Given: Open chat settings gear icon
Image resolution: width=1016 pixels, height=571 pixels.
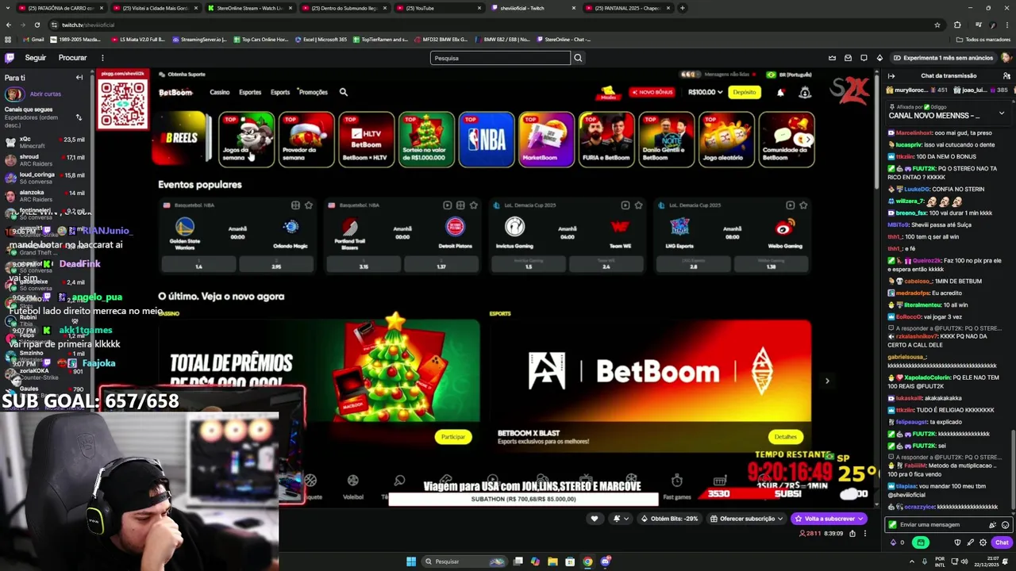Looking at the screenshot, I should tap(983, 542).
